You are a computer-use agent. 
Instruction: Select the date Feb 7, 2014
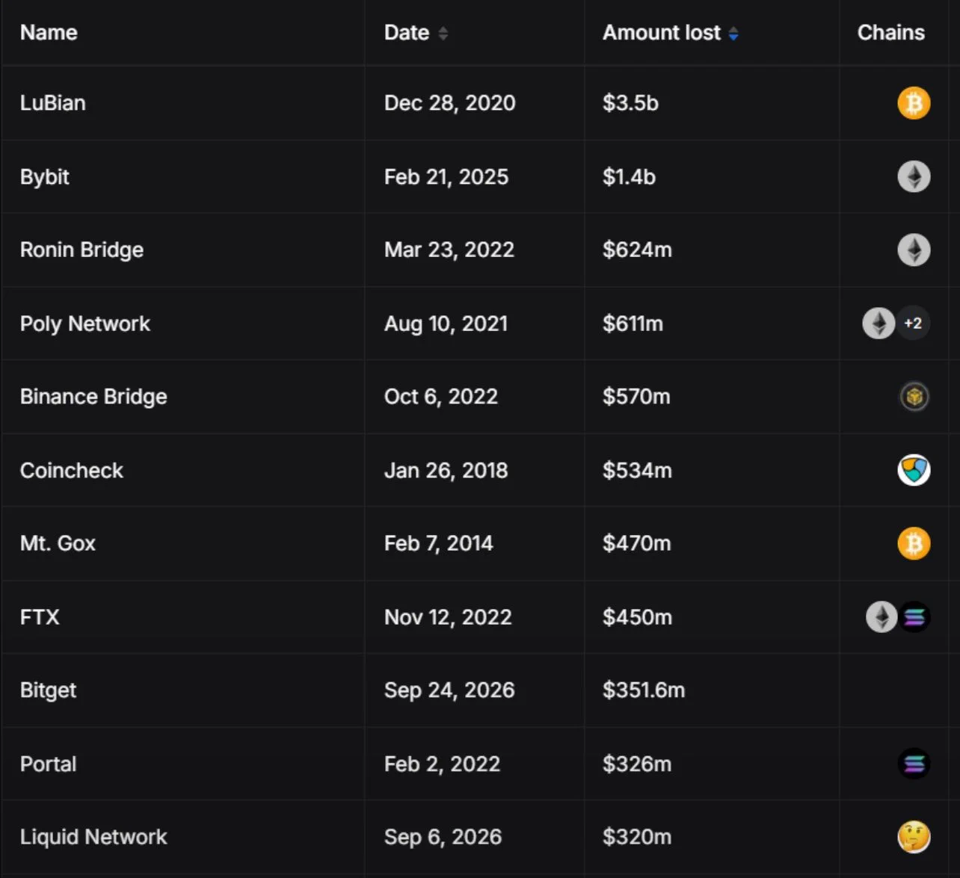pos(439,543)
